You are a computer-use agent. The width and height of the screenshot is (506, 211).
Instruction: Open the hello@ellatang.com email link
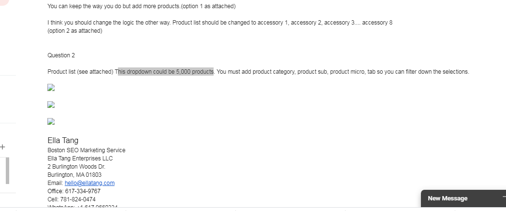[x=89, y=183]
